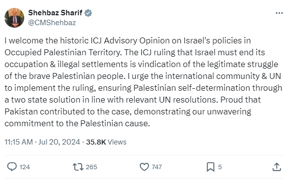View the 35.8K Views analytics

click(x=106, y=142)
